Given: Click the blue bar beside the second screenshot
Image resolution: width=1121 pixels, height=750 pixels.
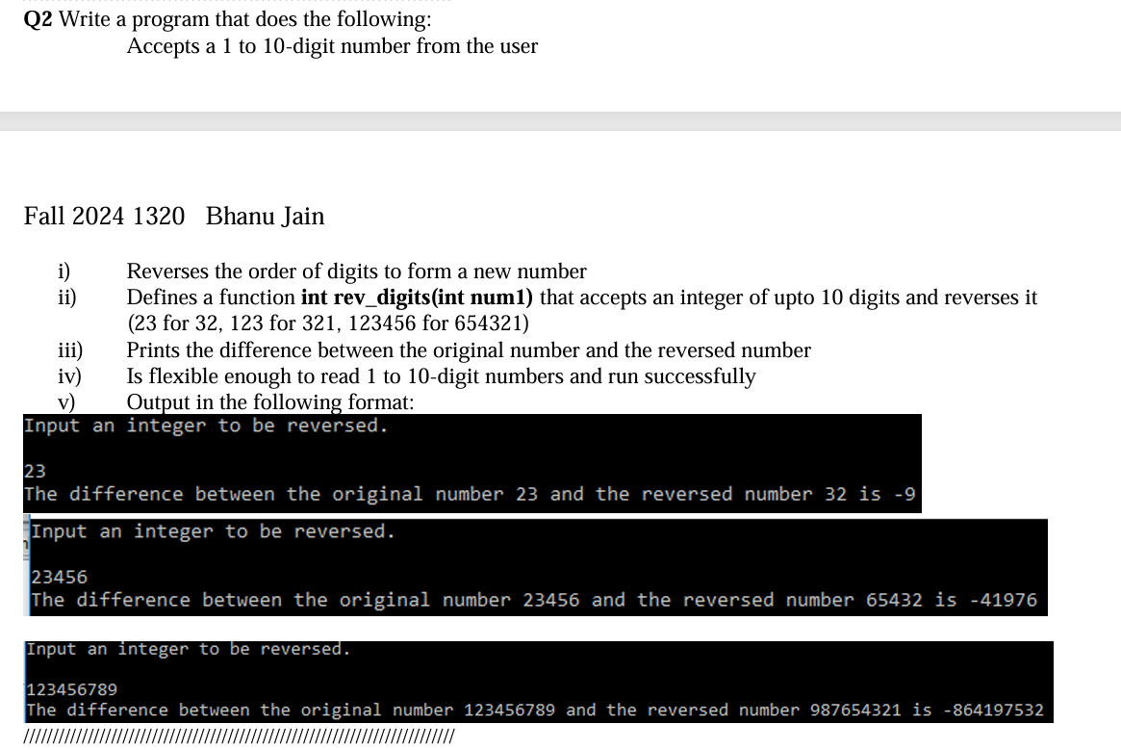Looking at the screenshot, I should coord(28,566).
